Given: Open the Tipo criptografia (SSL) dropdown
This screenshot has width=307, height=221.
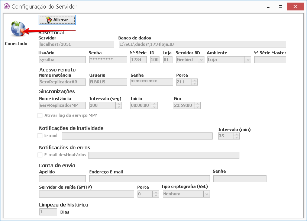Looking at the screenshot, I should pos(207,194).
